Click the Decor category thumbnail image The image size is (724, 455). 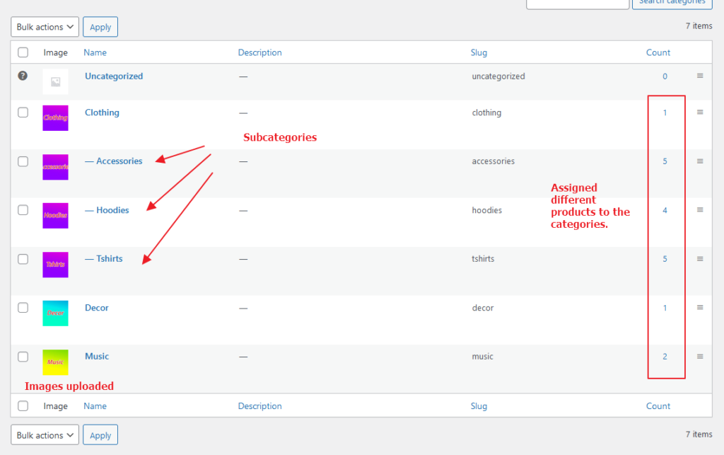tap(55, 313)
